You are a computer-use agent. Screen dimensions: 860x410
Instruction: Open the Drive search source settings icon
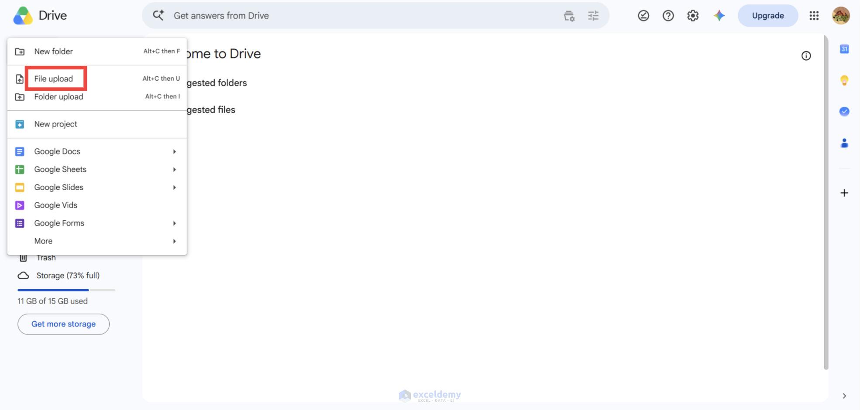[x=569, y=16]
